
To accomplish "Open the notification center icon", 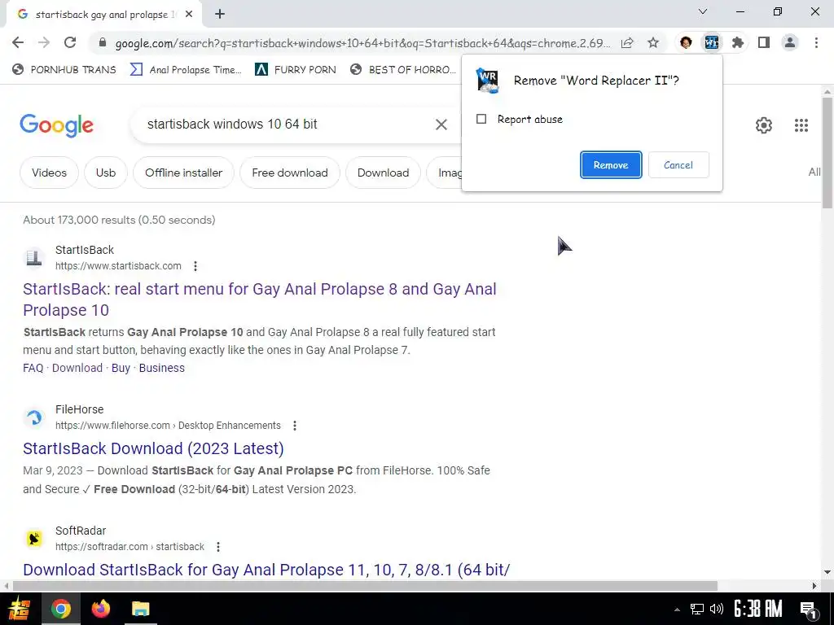I will (809, 610).
